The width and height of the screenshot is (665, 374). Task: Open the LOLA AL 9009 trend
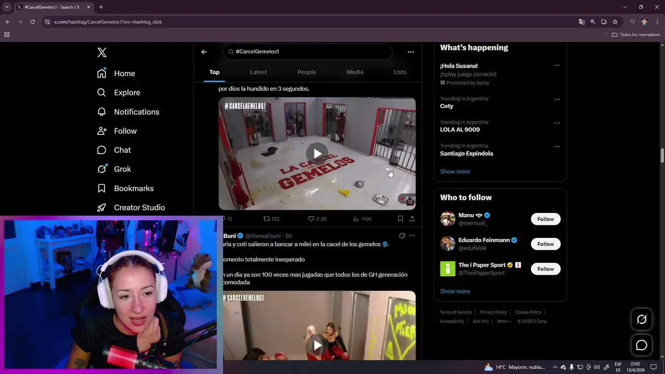(460, 129)
